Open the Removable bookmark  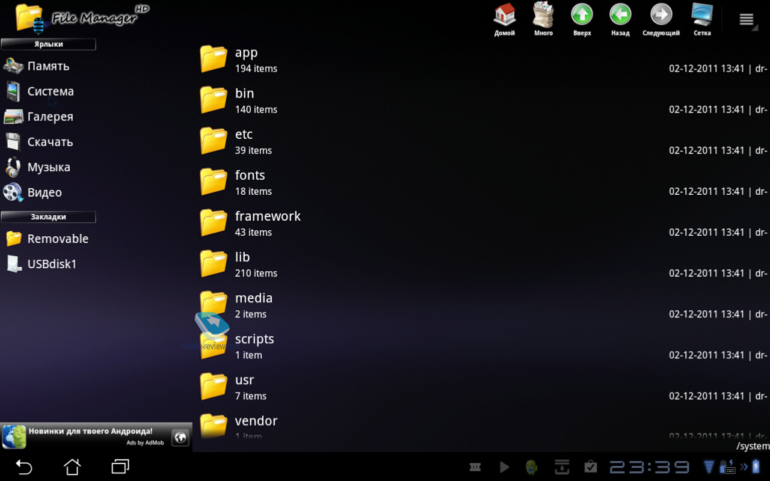[48, 239]
